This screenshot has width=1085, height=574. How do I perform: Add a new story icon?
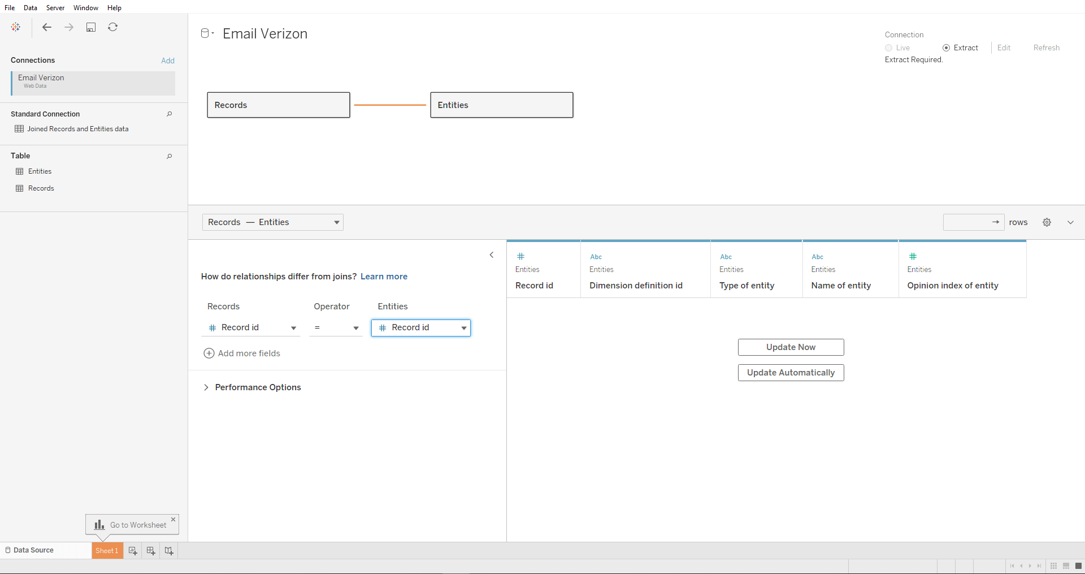tap(169, 551)
